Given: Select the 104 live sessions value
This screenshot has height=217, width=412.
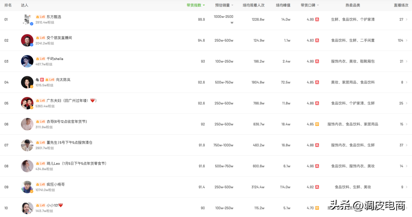Looking at the screenshot, I should [401, 40].
